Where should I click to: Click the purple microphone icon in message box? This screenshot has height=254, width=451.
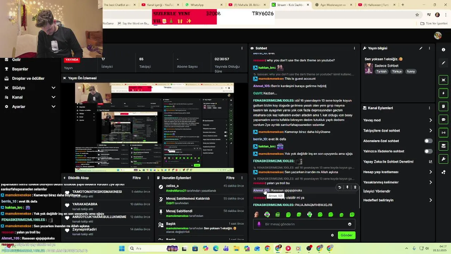(x=259, y=224)
